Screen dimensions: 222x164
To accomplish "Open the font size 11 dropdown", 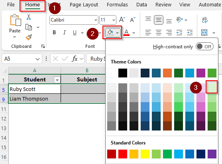I will [x=114, y=20].
